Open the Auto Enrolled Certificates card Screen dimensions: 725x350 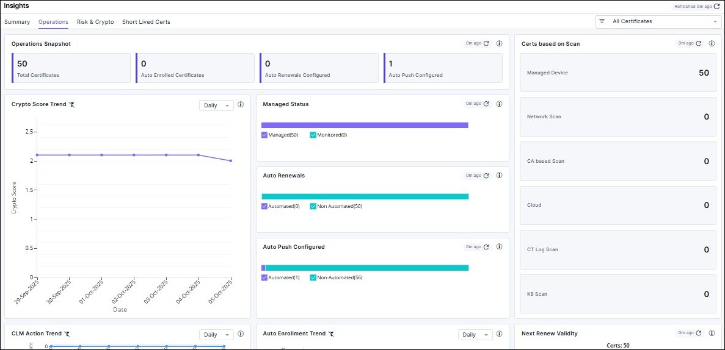195,68
